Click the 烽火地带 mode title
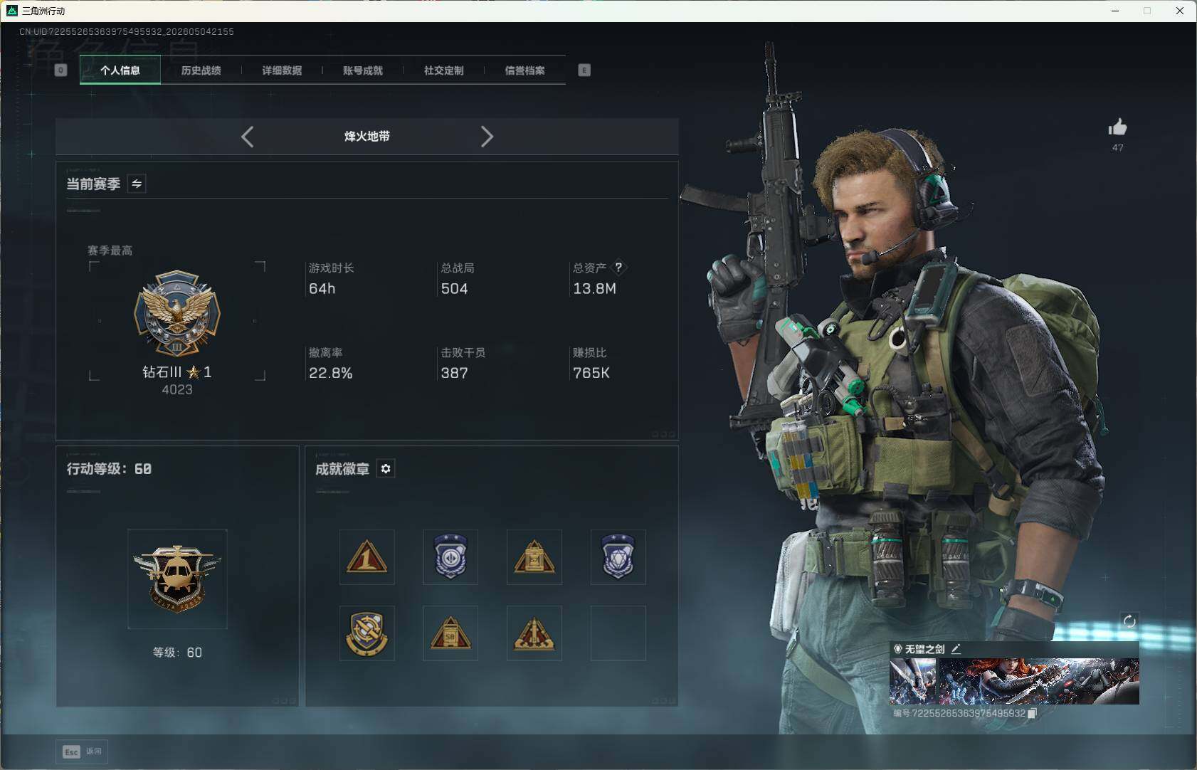Image resolution: width=1197 pixels, height=770 pixels. (367, 136)
